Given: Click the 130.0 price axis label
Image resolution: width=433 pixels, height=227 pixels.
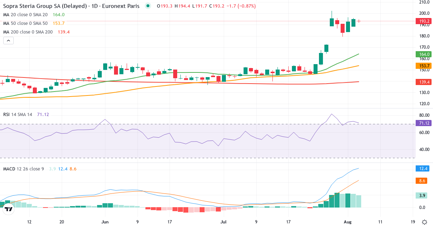Looking at the screenshot, I should click(x=424, y=93).
